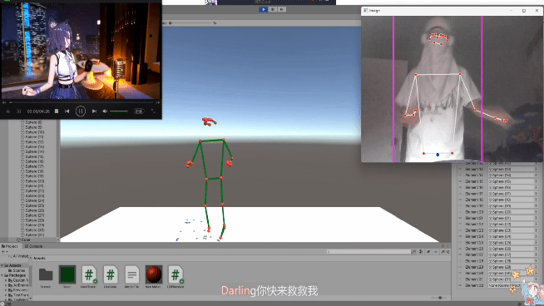
Task: Collapse the Packages folder tree arrow
Action: (x=2, y=275)
